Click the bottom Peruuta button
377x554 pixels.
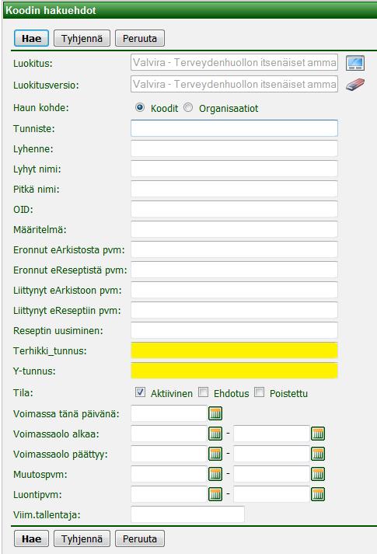coord(140,538)
